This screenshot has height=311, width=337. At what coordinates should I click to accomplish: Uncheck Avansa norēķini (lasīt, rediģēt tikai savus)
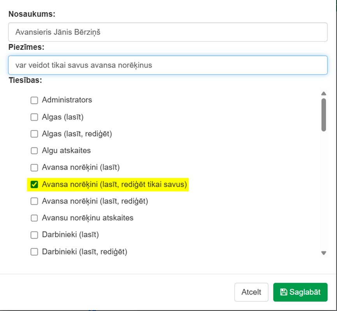[34, 184]
